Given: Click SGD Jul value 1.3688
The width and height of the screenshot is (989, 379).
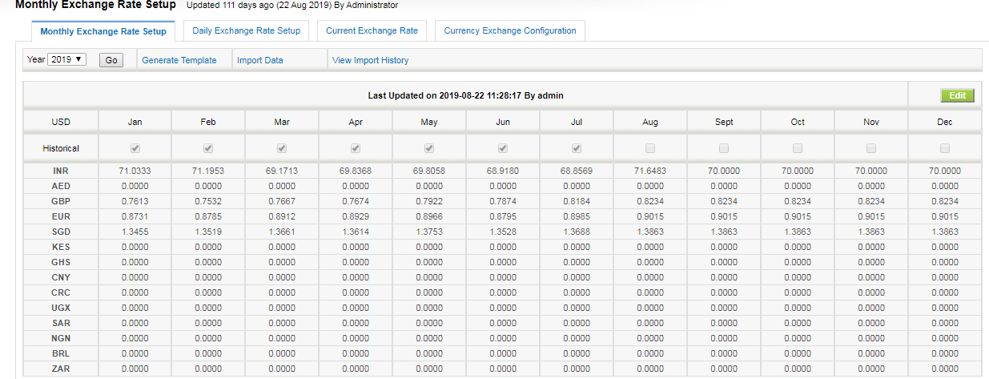Looking at the screenshot, I should (x=577, y=232).
